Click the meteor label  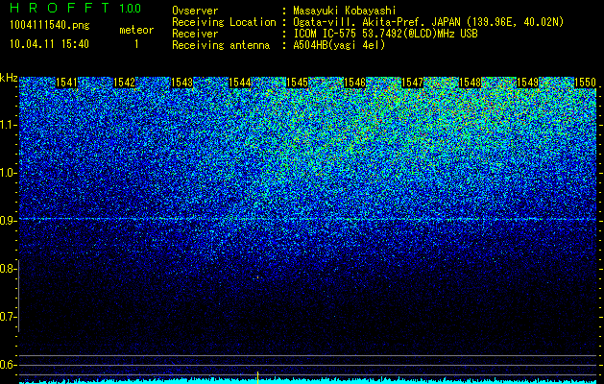click(136, 30)
